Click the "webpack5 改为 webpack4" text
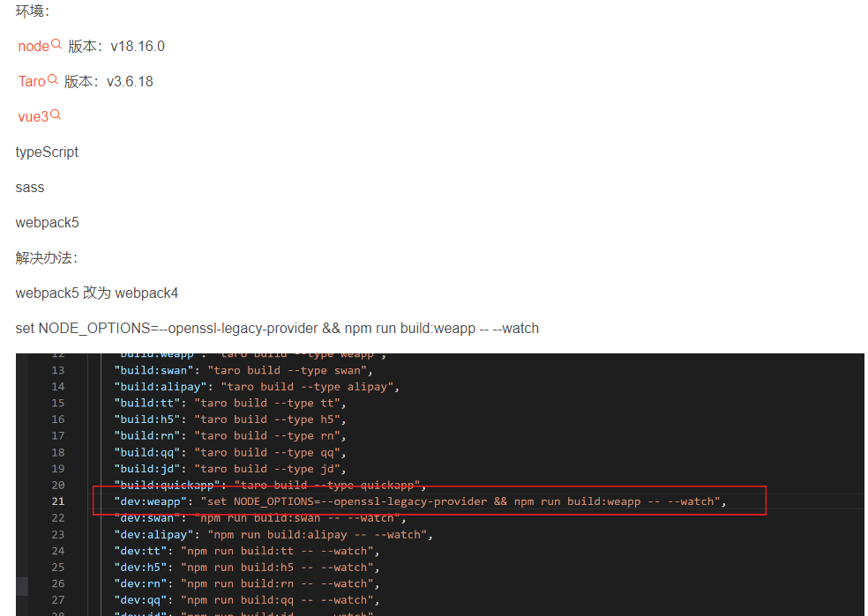Image resolution: width=868 pixels, height=616 pixels. [97, 293]
